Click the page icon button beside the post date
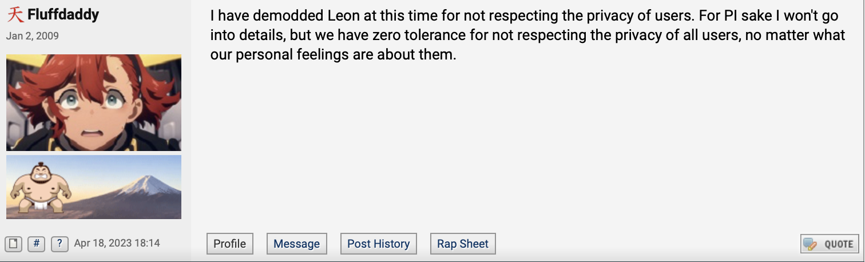This screenshot has width=865, height=262. point(14,244)
